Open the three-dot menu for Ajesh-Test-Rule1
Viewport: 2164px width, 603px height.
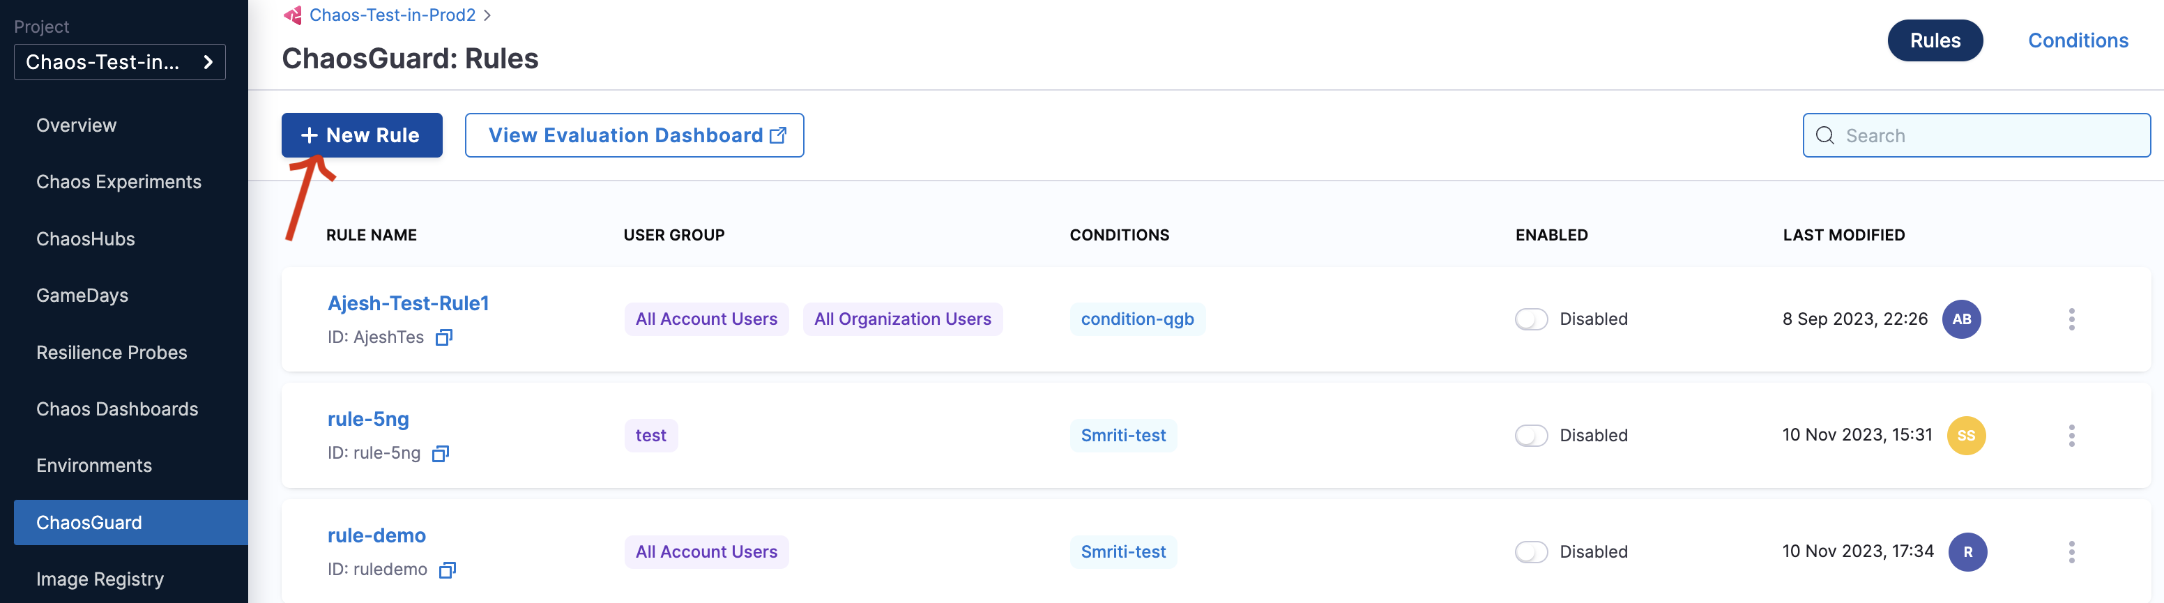pos(2071,319)
